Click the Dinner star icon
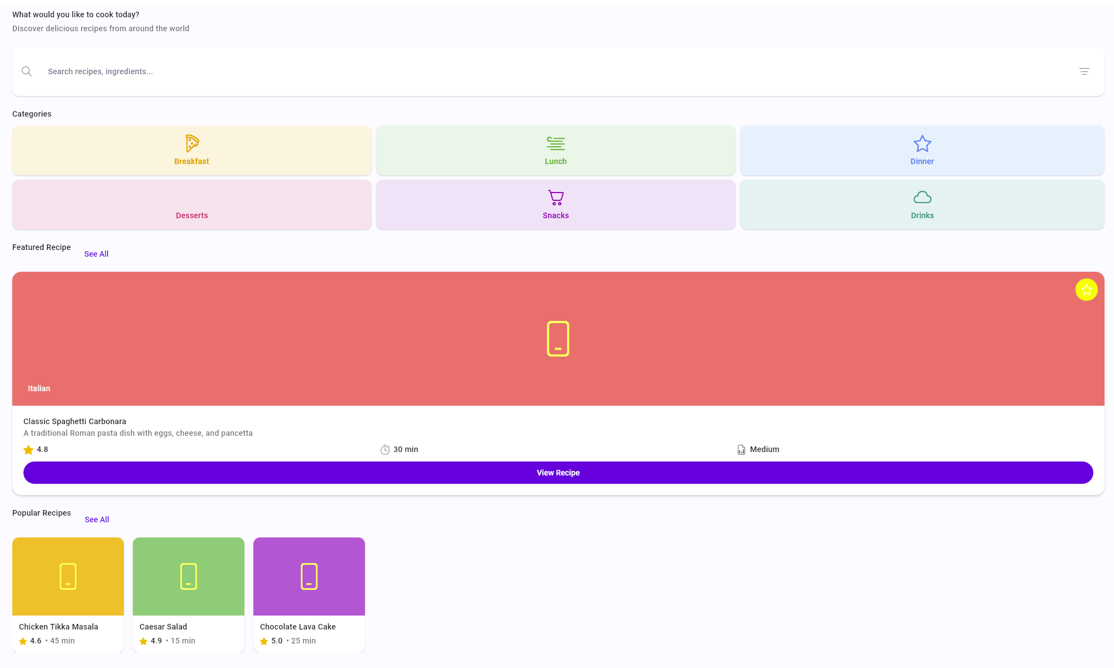Viewport: 1114px width, 668px height. (x=922, y=143)
